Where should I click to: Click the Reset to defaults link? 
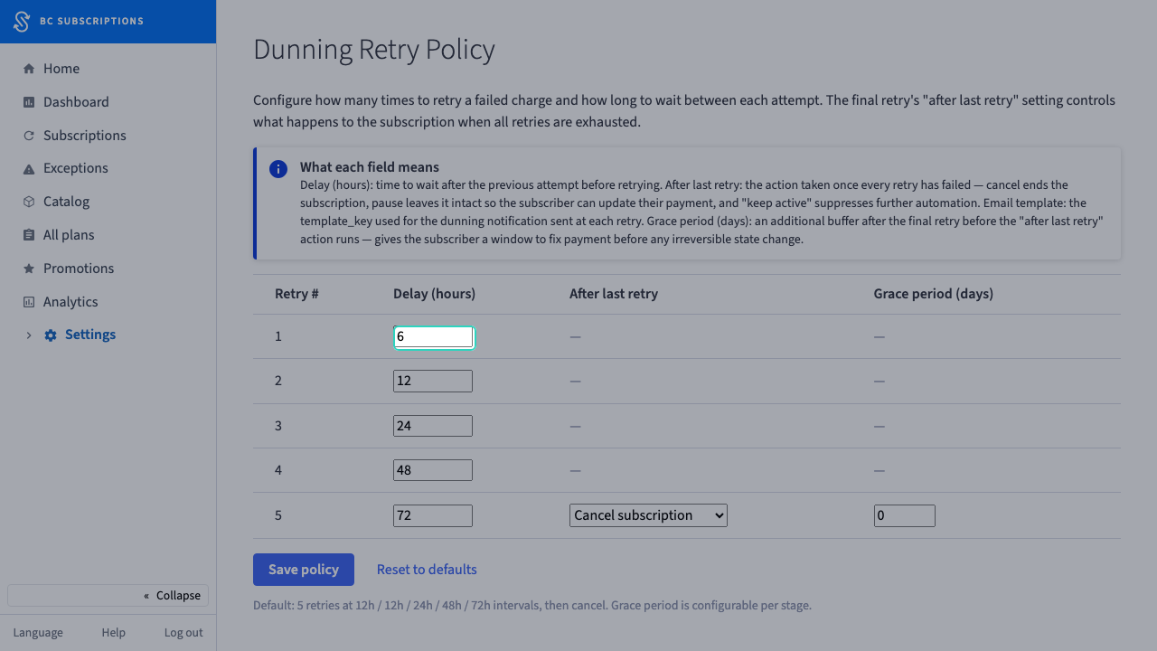(427, 570)
